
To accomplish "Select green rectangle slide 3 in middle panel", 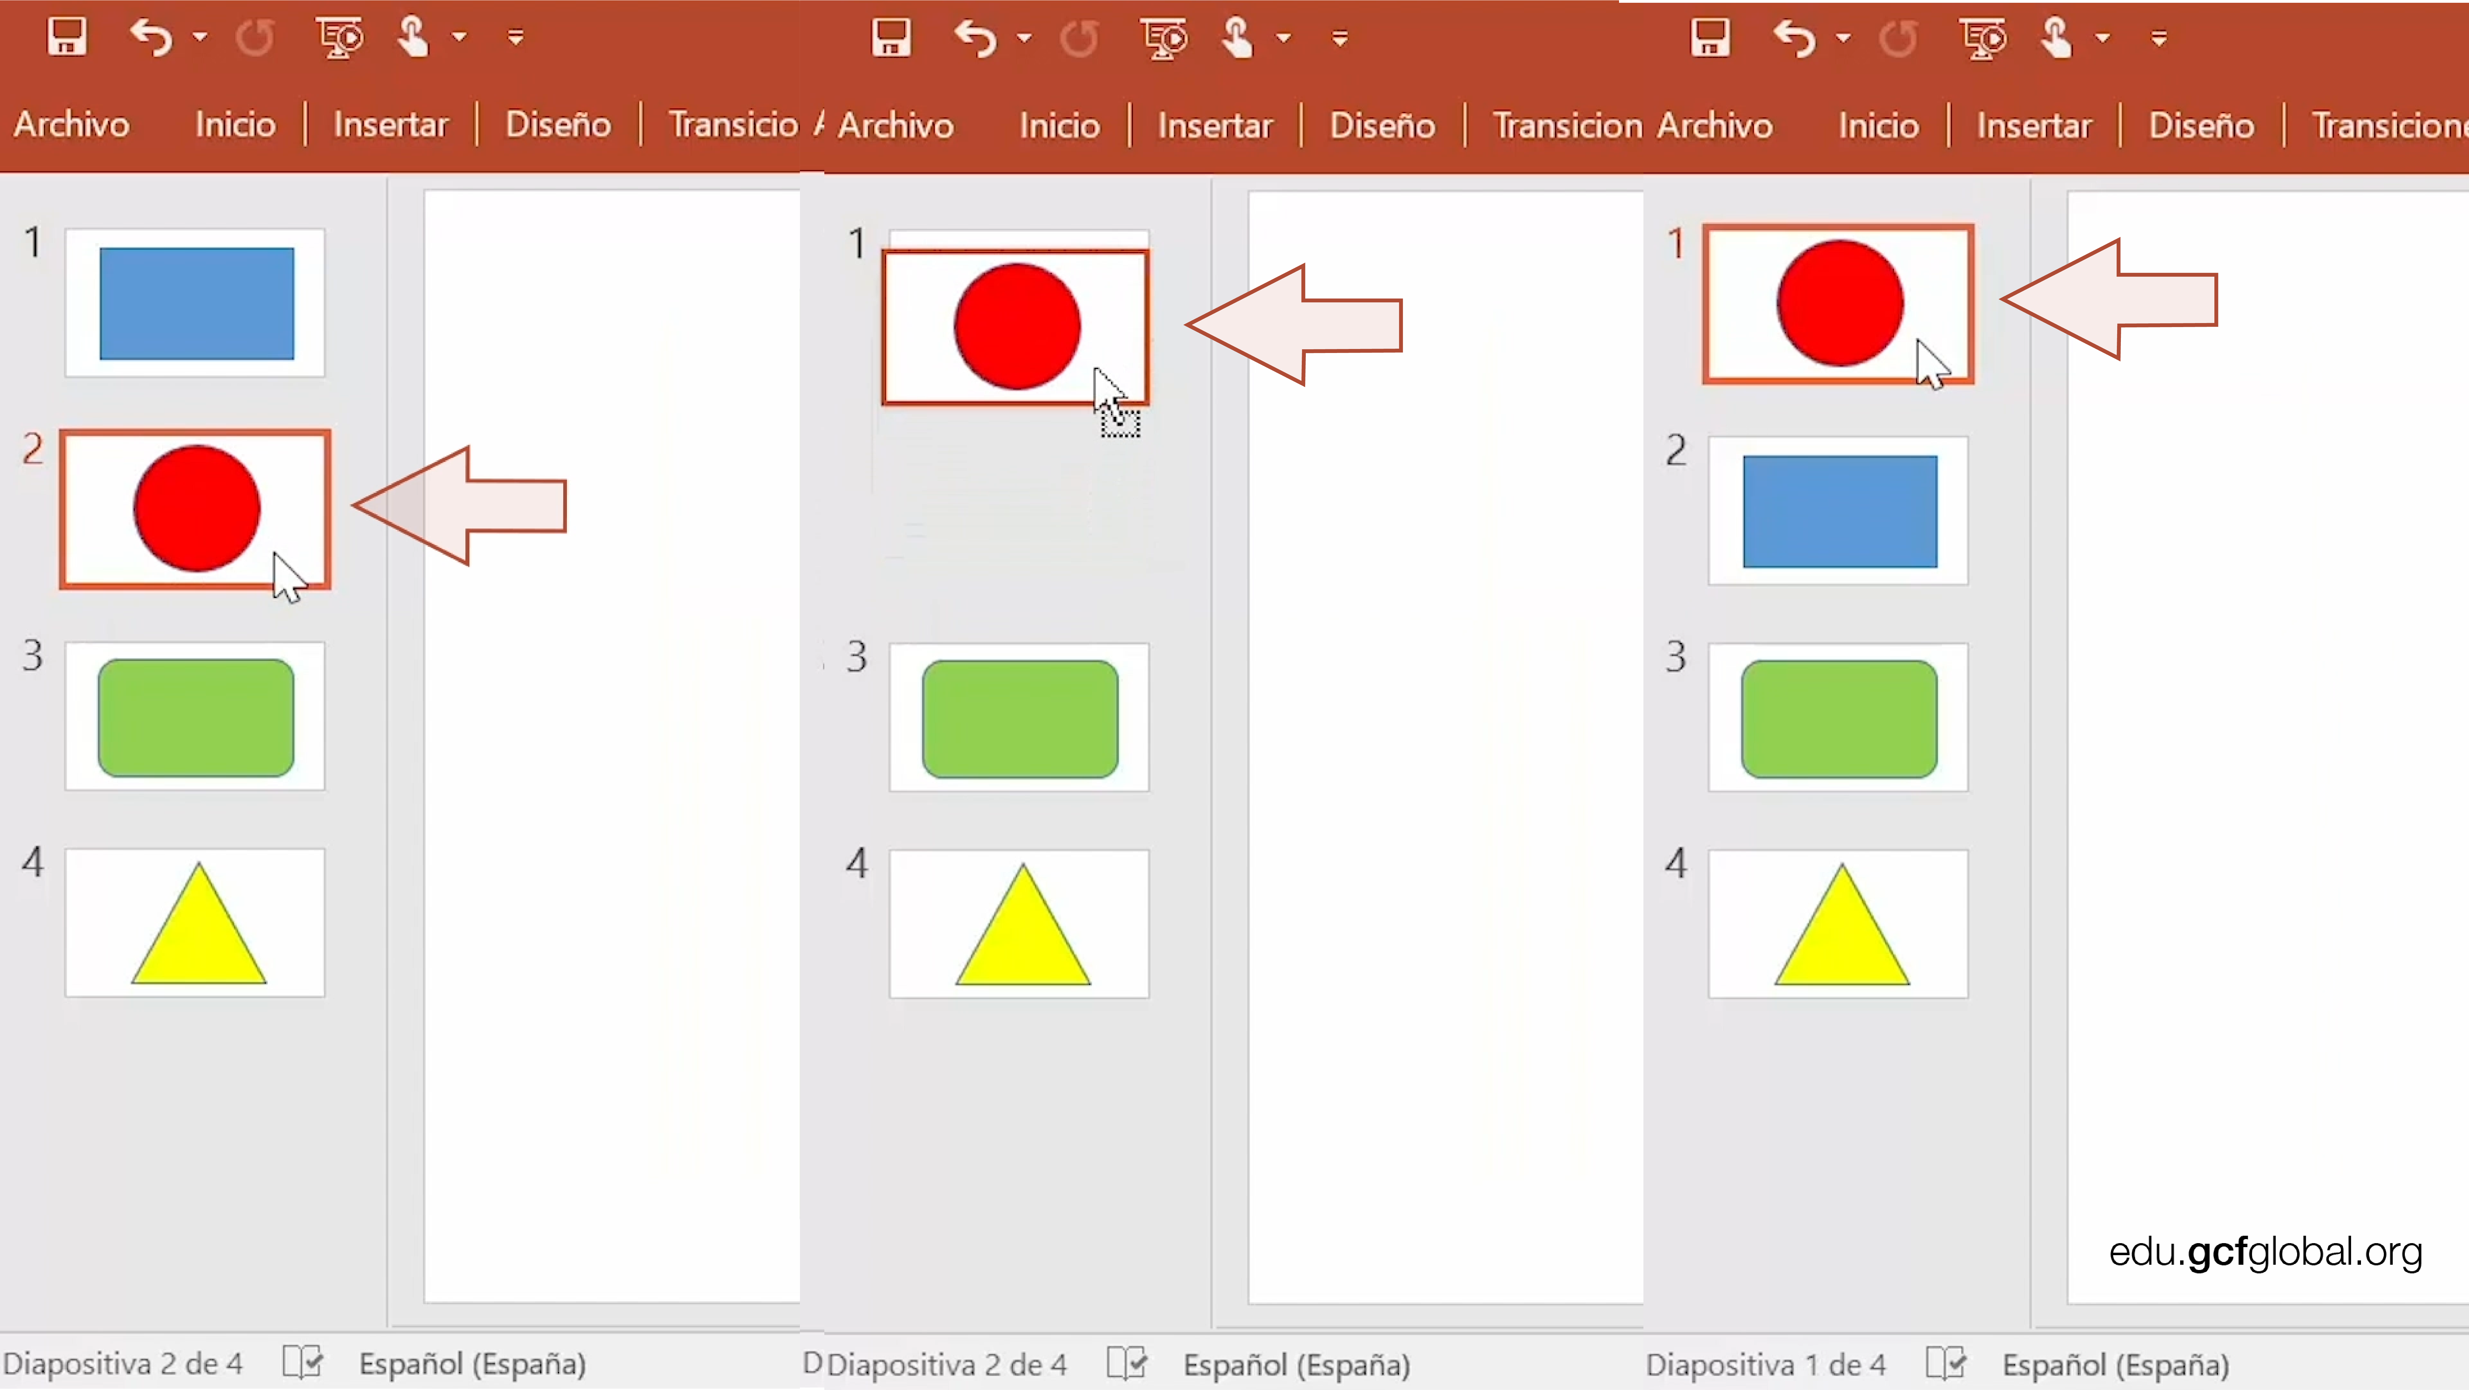I will pyautogui.click(x=1020, y=717).
